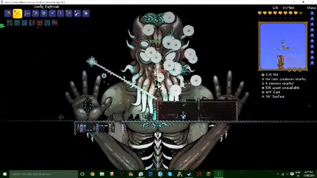This screenshot has height=178, width=317.
Task: Click the middle minimap zoom button
Action: point(295,70)
